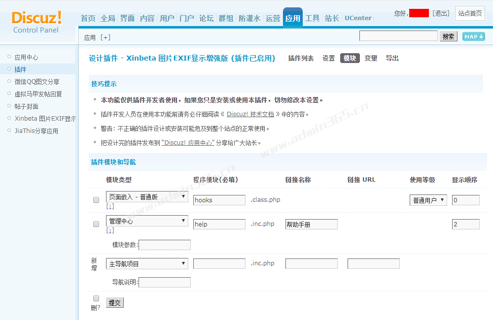Screen dimensions: 493x320
Task: Open 帖子封面 in the sidebar
Action: pyautogui.click(x=27, y=106)
